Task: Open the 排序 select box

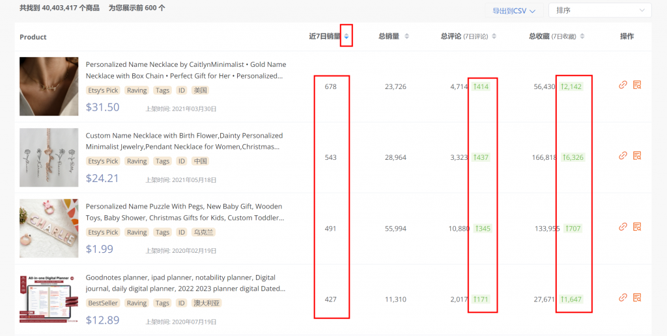Action: 599,11
